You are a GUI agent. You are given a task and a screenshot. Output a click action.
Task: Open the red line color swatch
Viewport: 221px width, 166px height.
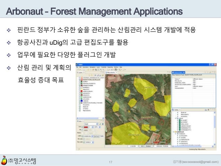(x=86, y=127)
